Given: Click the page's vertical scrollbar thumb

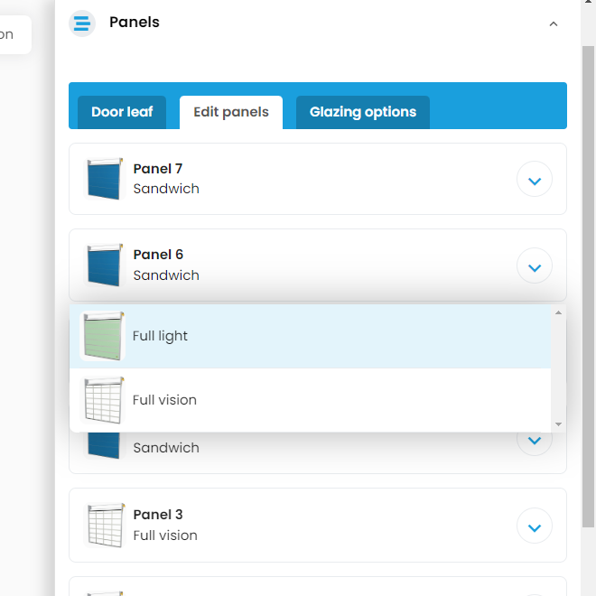Looking at the screenshot, I should [x=588, y=271].
